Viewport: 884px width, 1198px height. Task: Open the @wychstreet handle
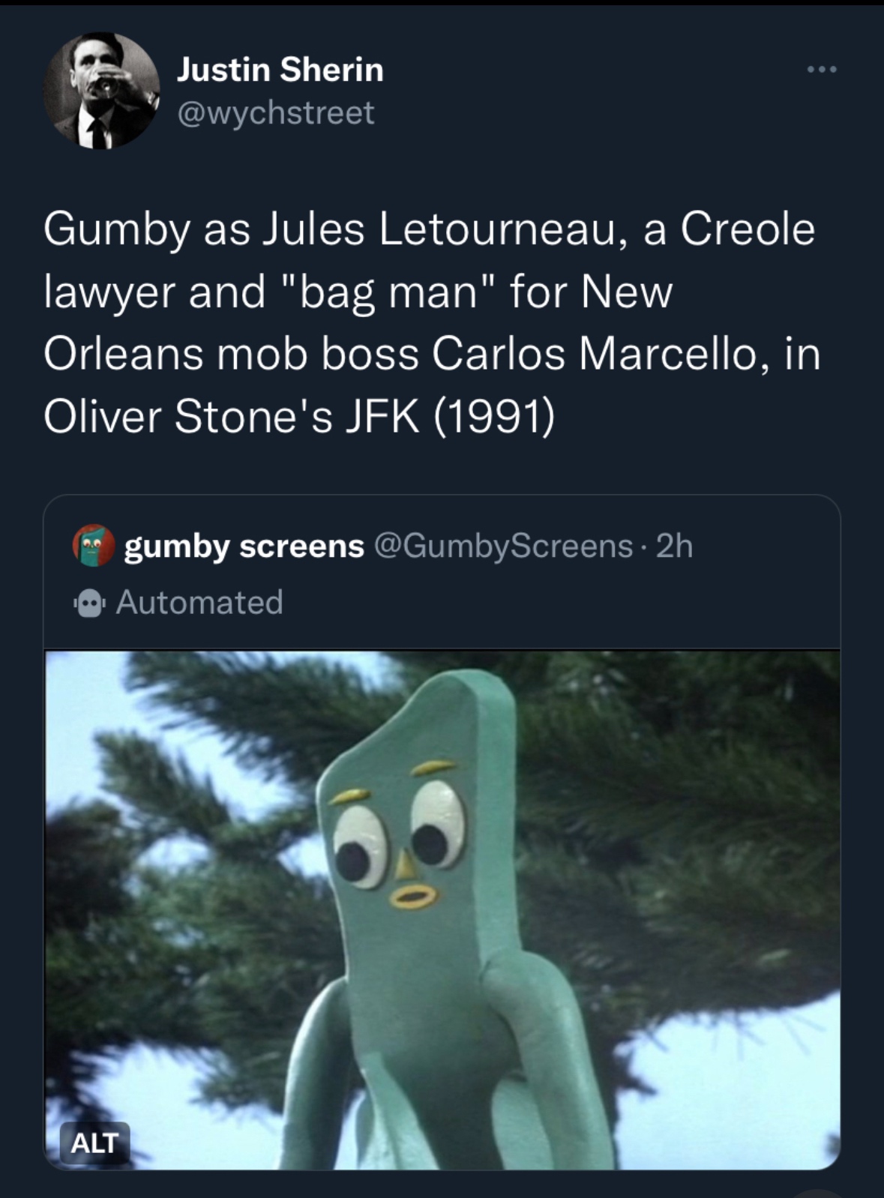pos(275,112)
